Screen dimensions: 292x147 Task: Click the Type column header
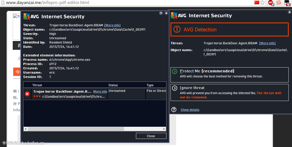(x=150, y=85)
